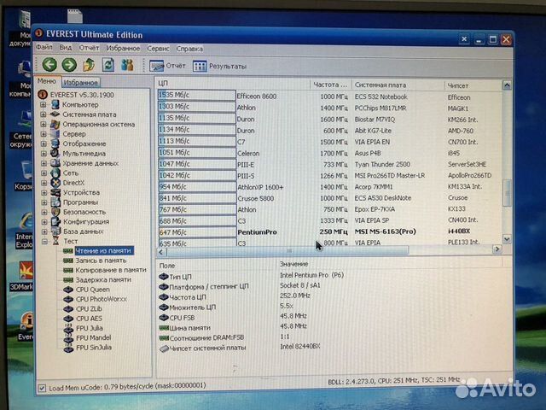Click the Устройства icon in tree
The image size is (546, 410).
coord(55,192)
